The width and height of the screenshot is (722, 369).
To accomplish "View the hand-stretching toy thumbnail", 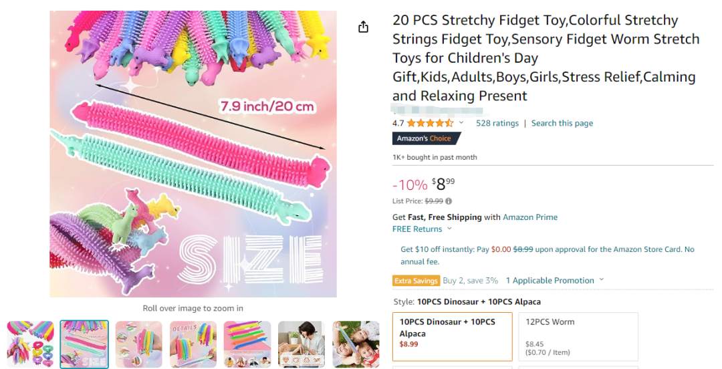I will coord(139,344).
